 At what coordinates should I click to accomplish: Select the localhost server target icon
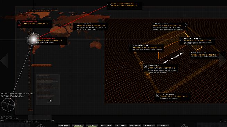pos(109,5)
